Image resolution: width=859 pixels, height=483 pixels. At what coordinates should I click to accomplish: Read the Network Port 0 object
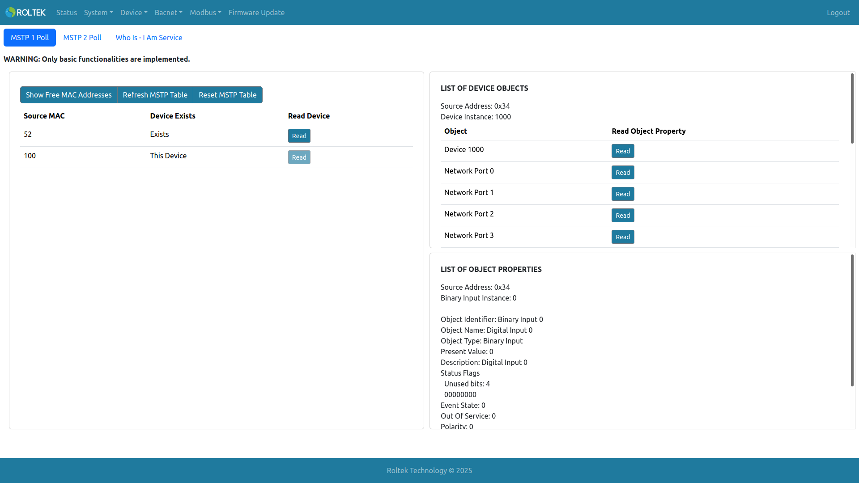[x=623, y=173]
